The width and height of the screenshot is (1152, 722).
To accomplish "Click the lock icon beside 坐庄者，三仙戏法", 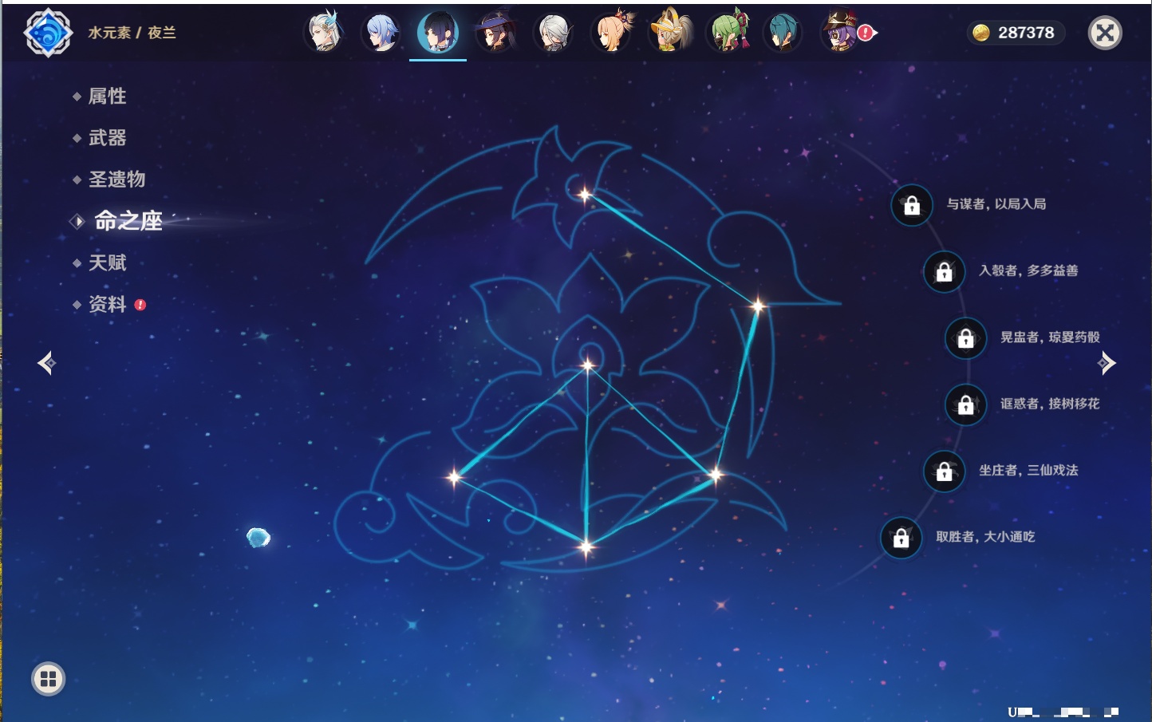I will tap(945, 471).
